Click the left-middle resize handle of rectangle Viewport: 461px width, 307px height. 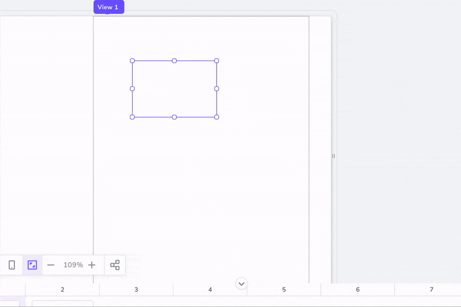[x=133, y=89]
